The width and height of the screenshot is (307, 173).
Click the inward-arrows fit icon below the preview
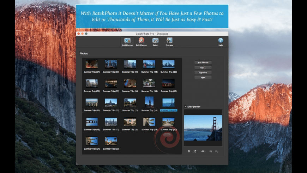(189, 151)
